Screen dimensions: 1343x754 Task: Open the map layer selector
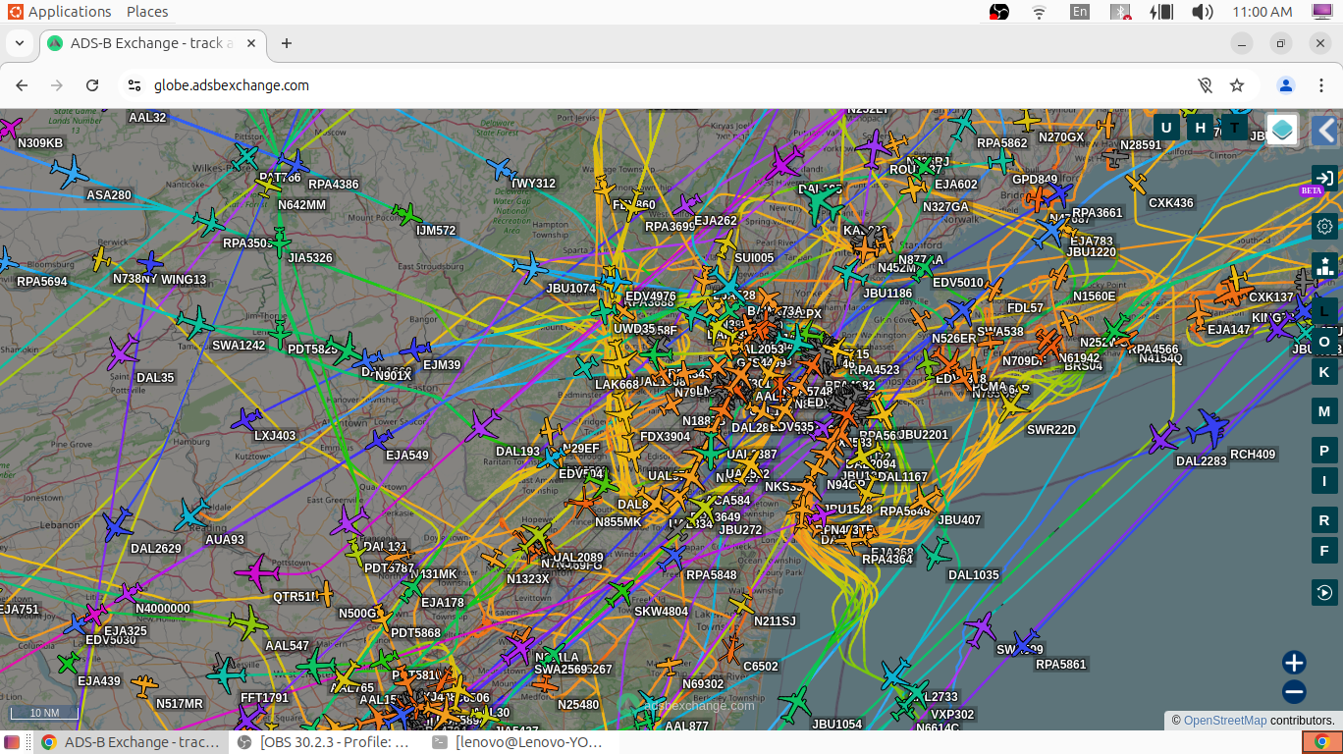click(1282, 130)
